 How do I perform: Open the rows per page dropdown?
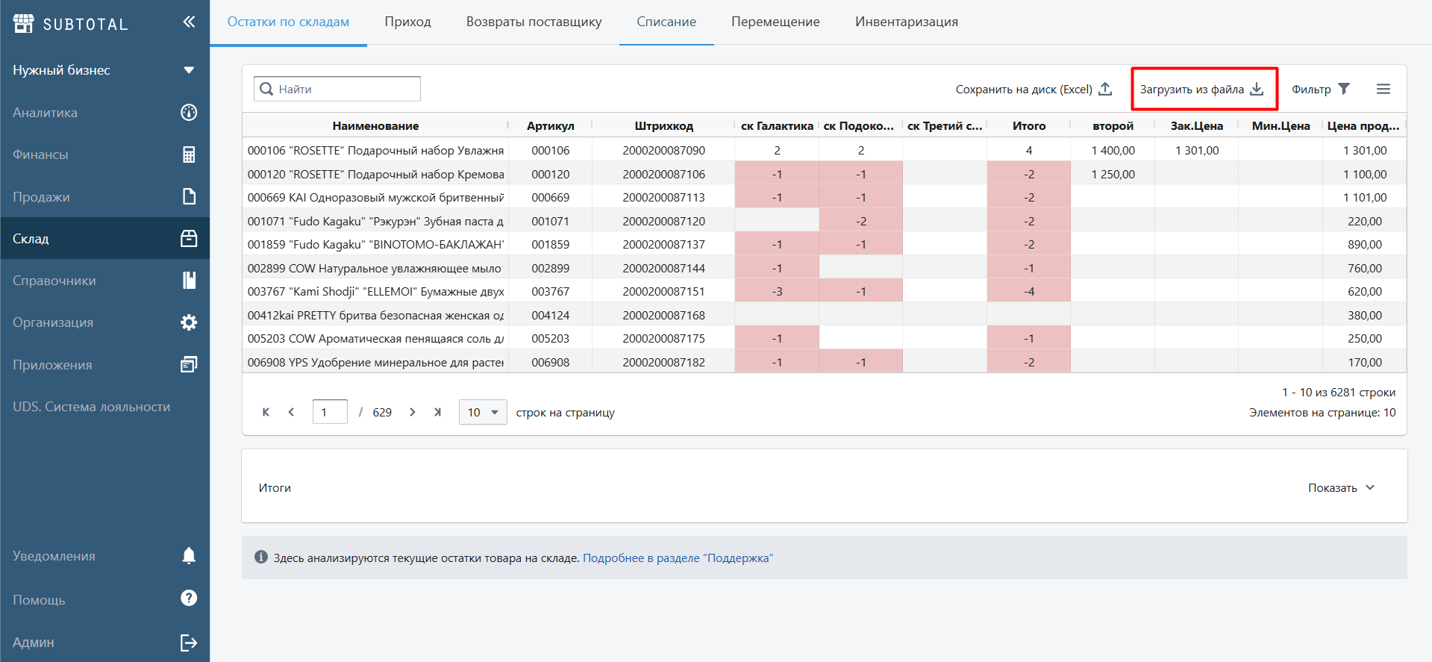click(483, 412)
